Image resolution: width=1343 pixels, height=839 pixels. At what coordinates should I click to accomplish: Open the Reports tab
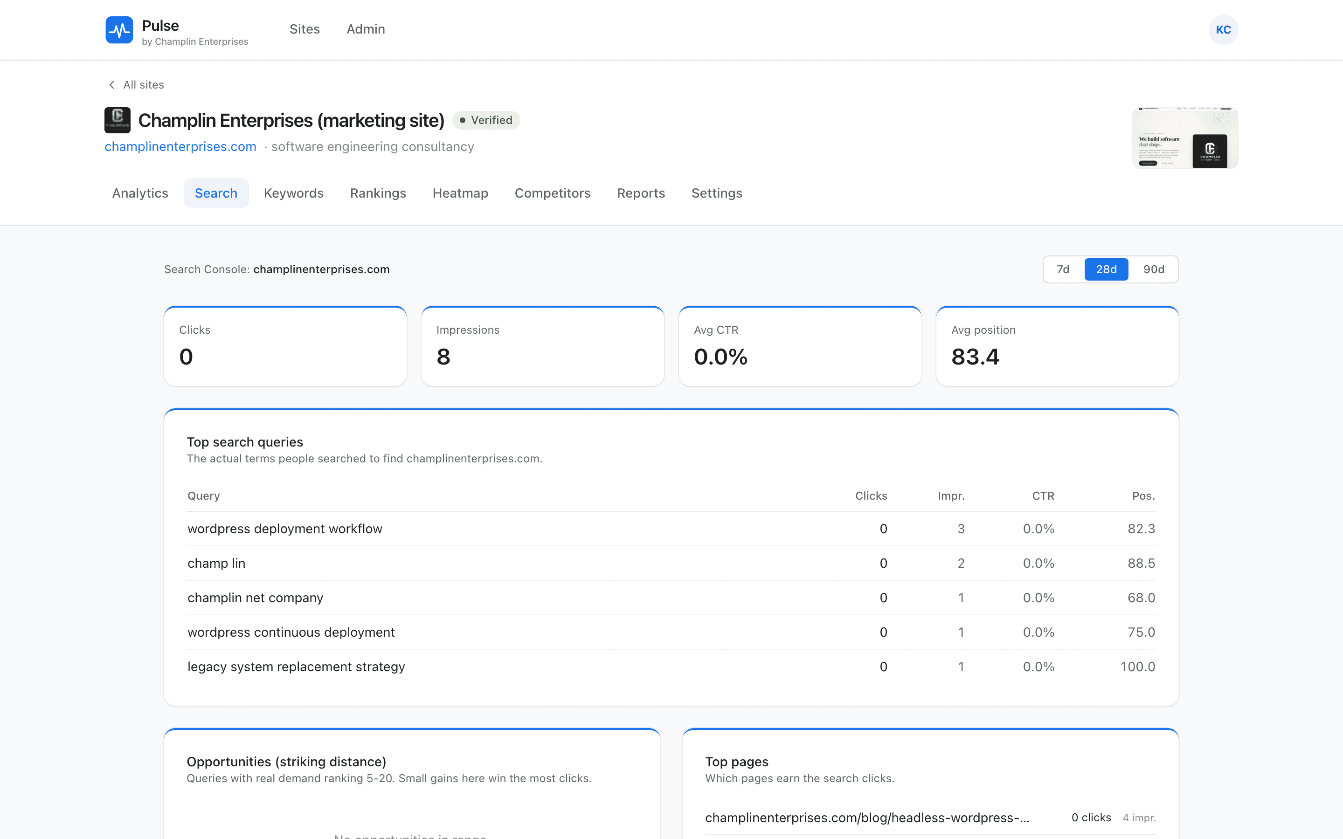(641, 193)
